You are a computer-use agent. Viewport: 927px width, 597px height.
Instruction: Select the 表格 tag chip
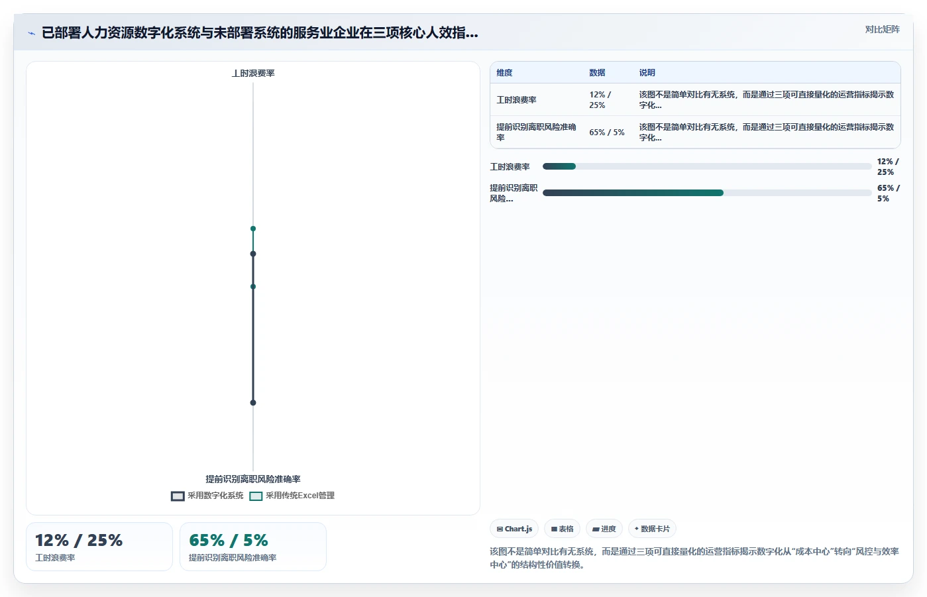pos(563,529)
